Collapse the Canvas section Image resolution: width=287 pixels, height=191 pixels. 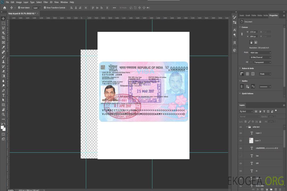point(240,27)
